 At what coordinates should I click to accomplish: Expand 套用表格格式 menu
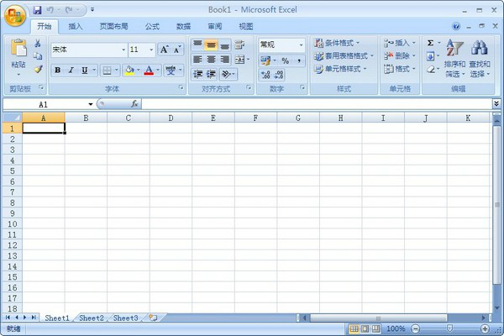click(x=344, y=56)
